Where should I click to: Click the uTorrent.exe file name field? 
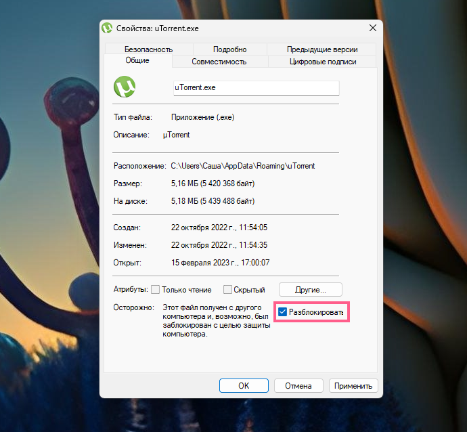(256, 88)
